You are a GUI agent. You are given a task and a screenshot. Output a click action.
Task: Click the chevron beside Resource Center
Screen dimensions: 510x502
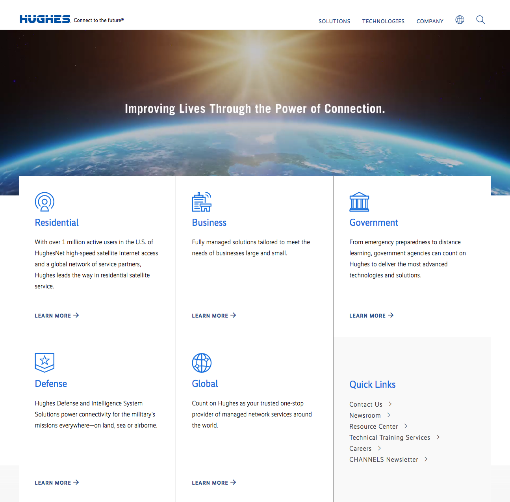pos(406,426)
